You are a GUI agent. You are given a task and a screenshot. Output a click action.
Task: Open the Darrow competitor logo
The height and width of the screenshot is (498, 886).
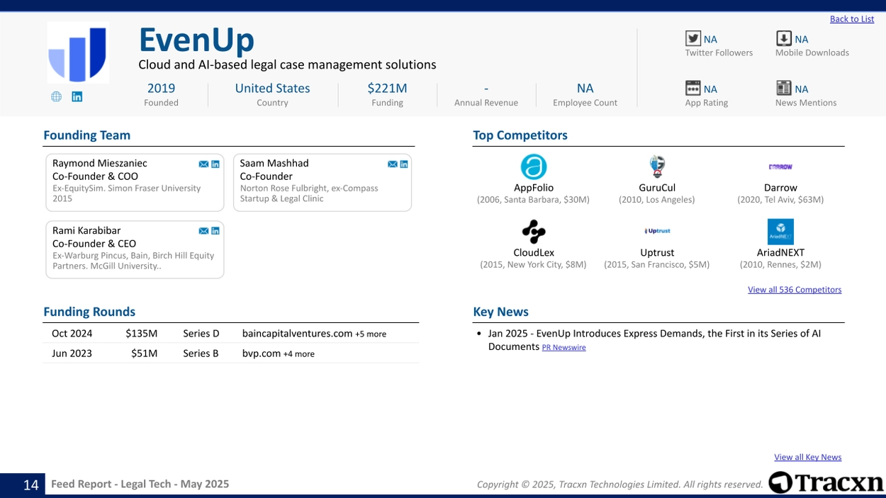pyautogui.click(x=780, y=167)
